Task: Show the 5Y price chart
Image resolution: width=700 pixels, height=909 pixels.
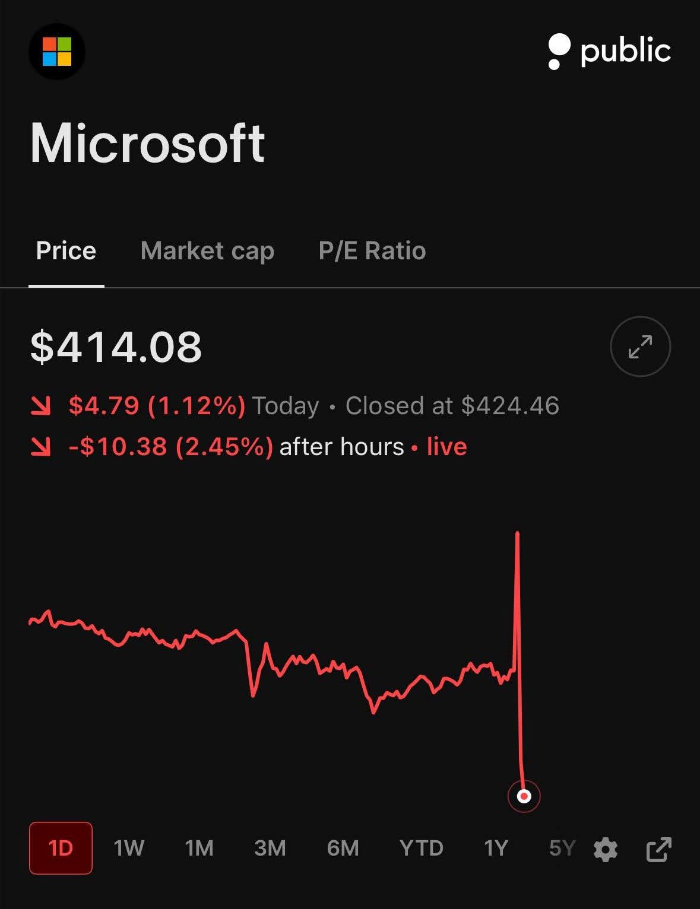Action: (x=562, y=848)
